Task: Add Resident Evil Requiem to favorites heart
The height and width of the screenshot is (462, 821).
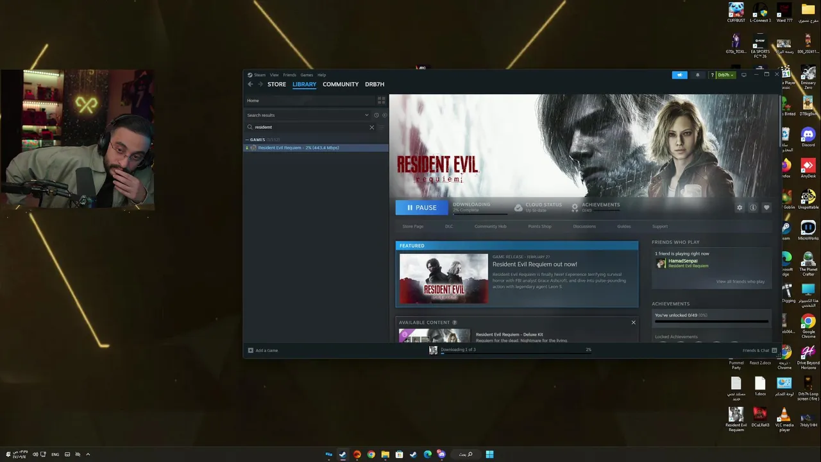Action: (x=766, y=207)
